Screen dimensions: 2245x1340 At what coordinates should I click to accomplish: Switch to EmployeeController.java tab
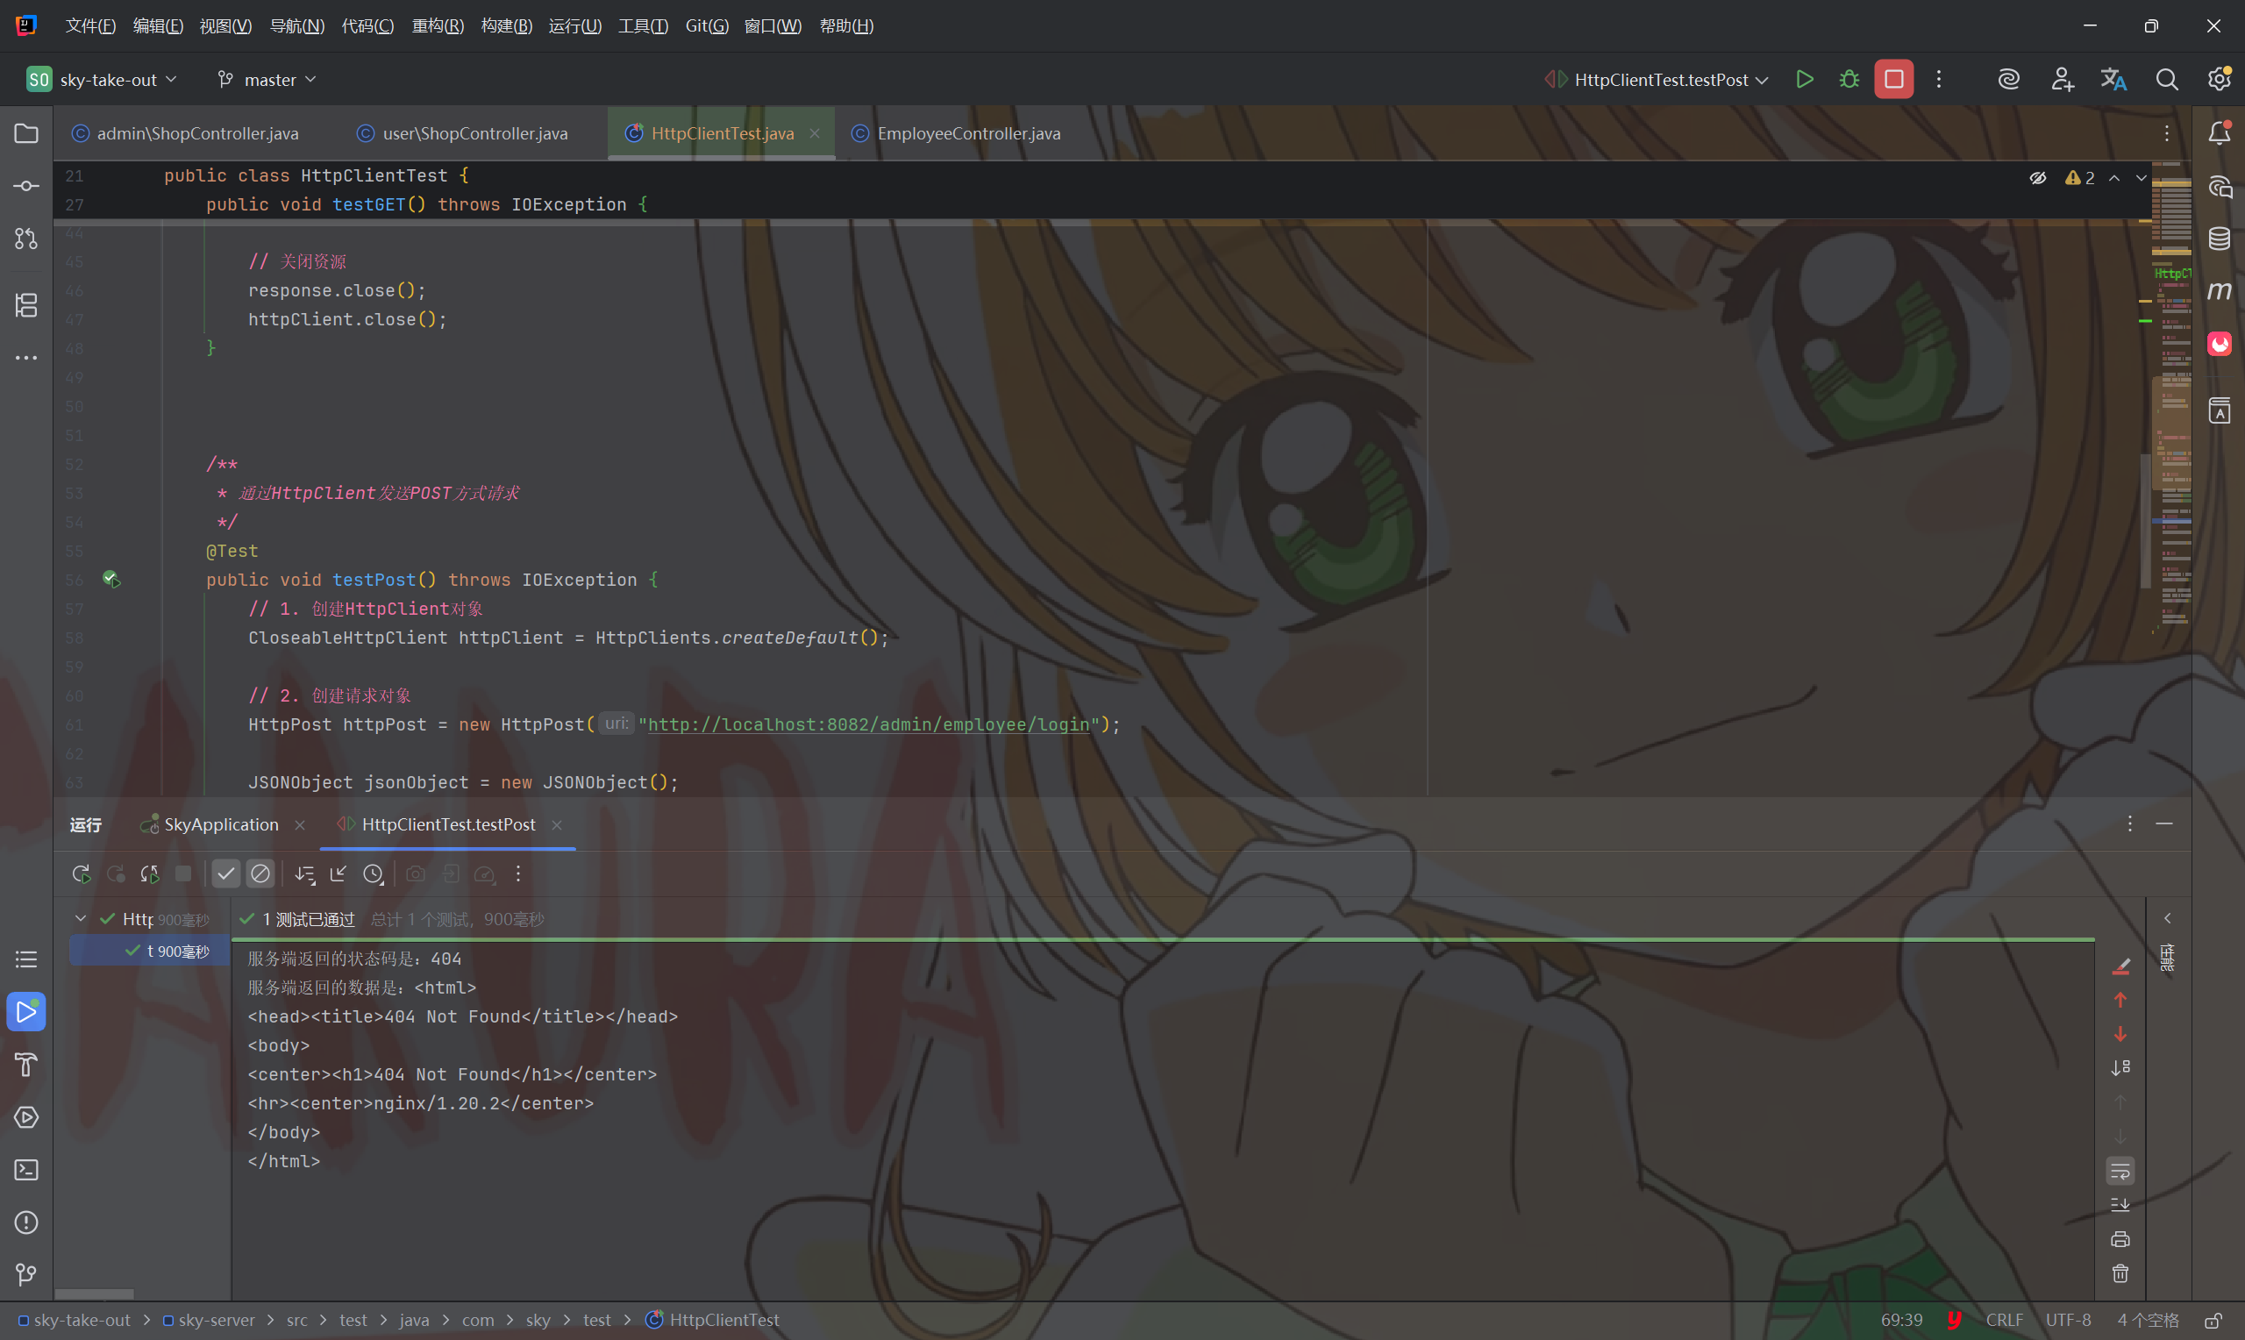(967, 133)
